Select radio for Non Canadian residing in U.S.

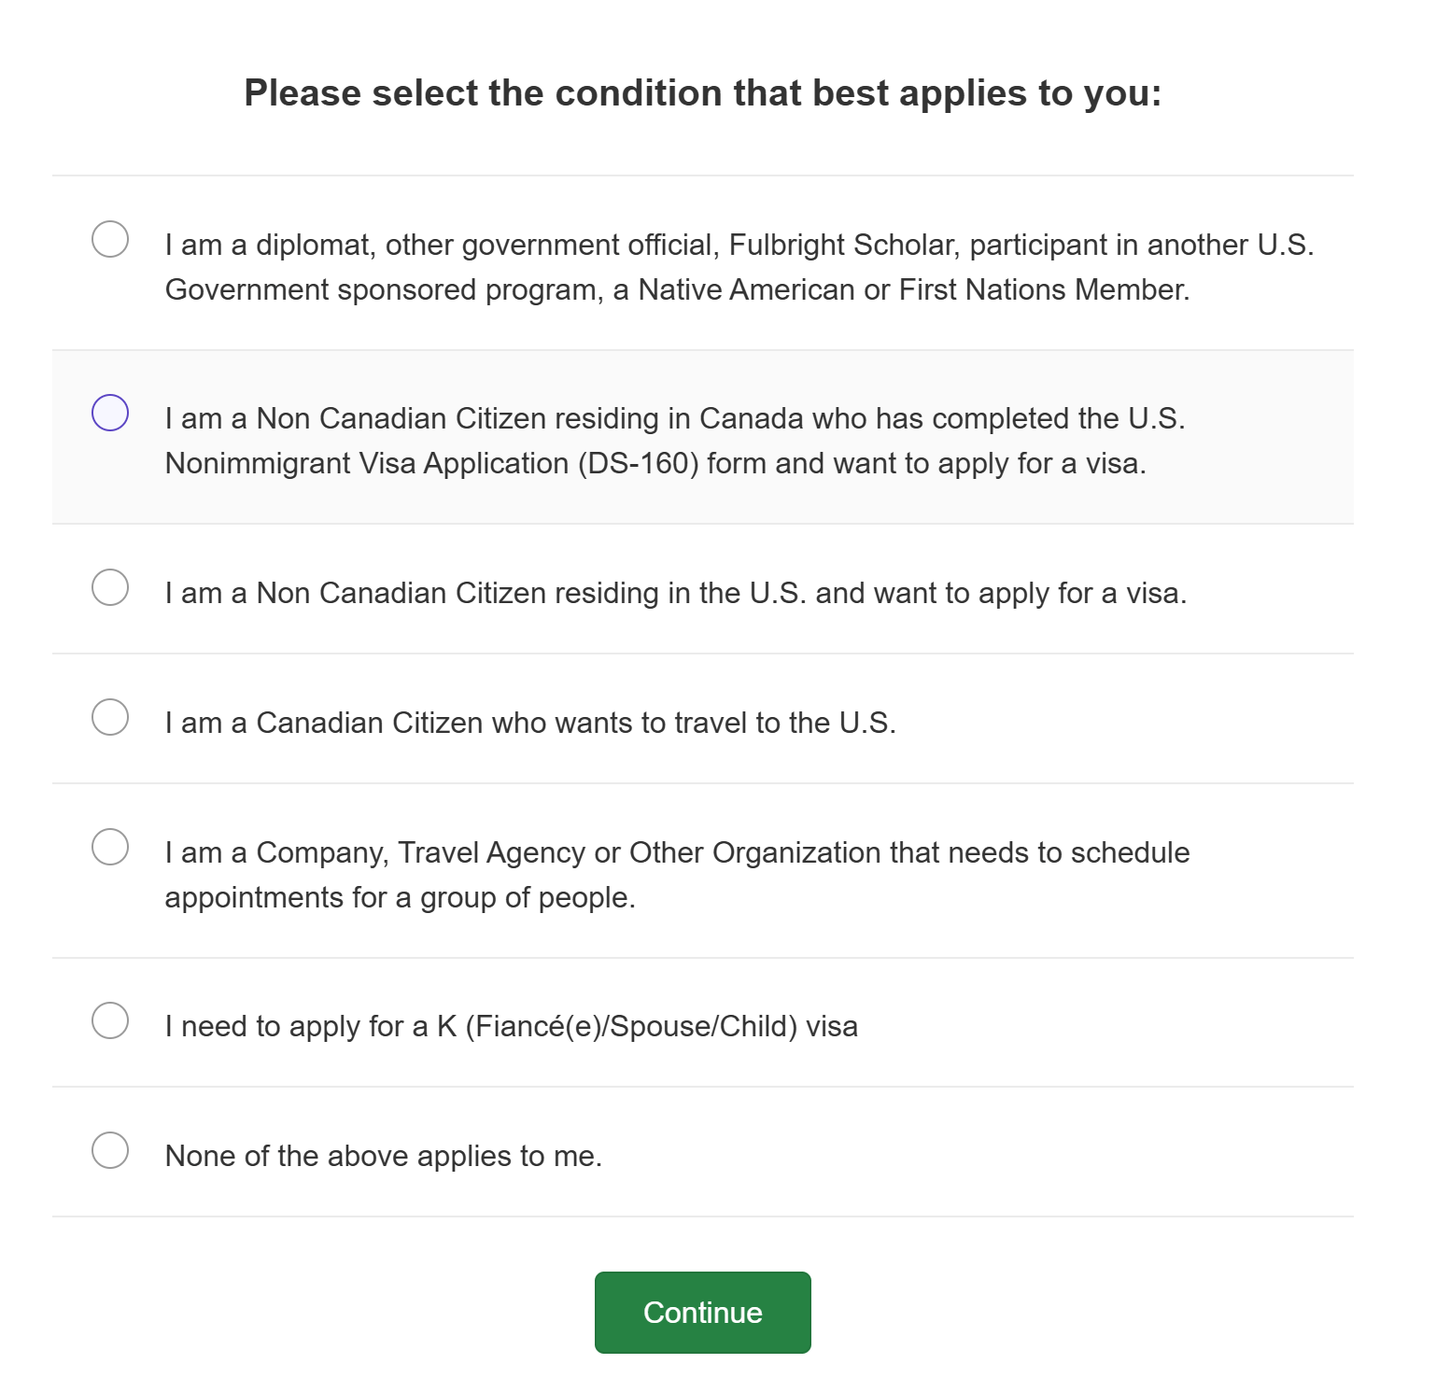[x=110, y=587]
